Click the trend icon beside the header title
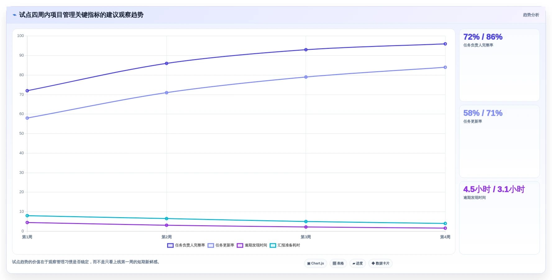 (x=15, y=15)
